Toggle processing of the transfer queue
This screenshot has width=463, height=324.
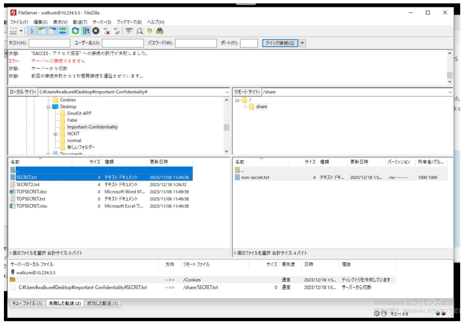click(x=86, y=31)
